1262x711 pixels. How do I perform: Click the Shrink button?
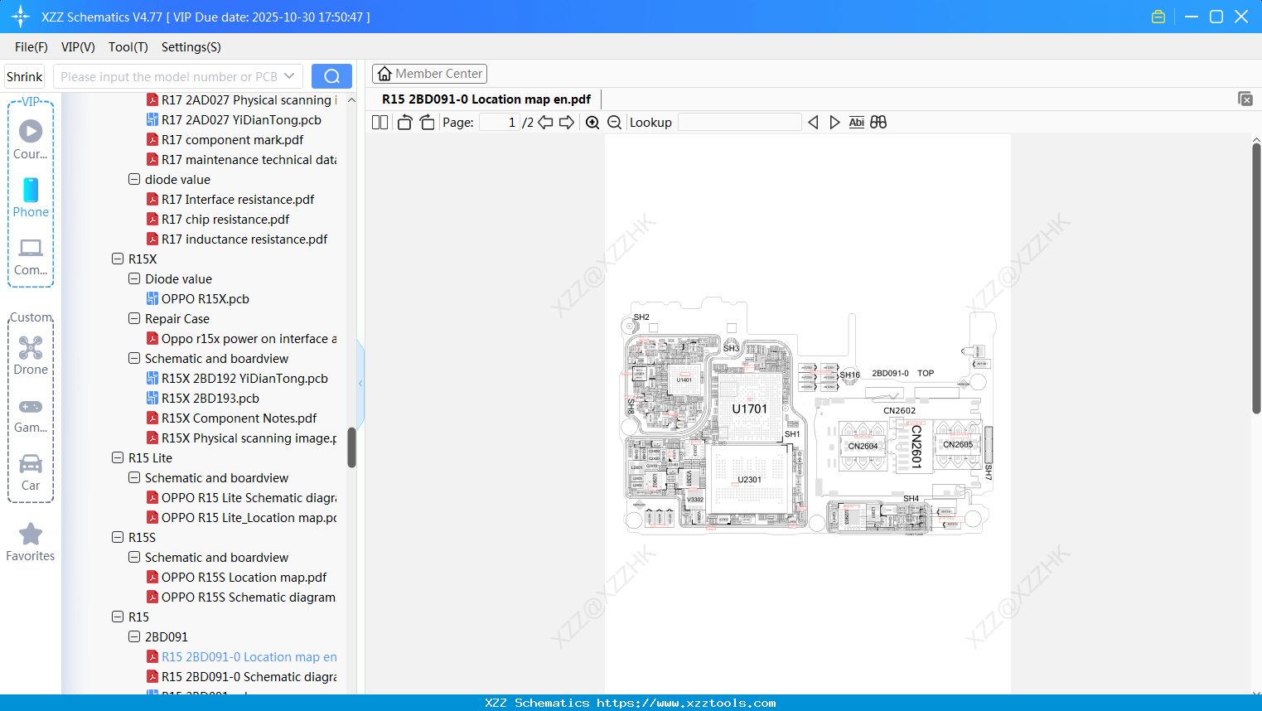(x=24, y=75)
